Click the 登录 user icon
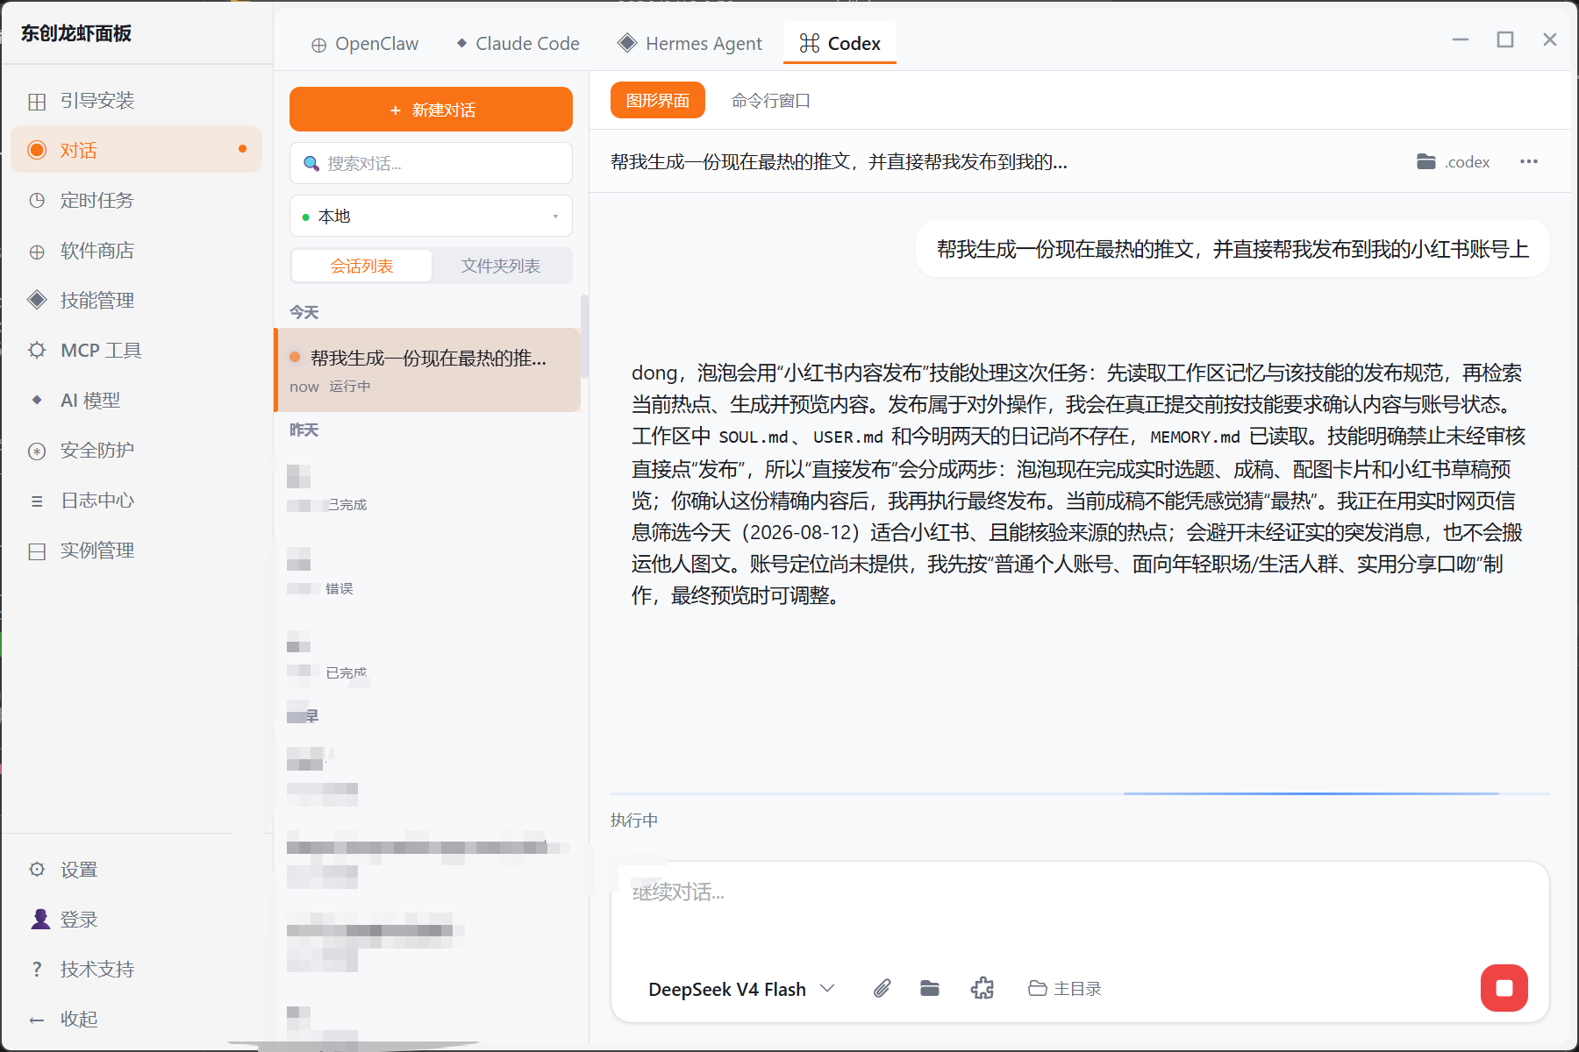The image size is (1579, 1052). click(40, 919)
